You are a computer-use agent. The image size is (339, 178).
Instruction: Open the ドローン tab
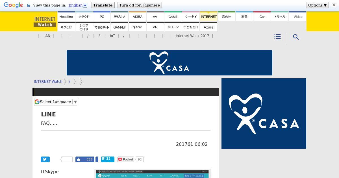click(173, 27)
